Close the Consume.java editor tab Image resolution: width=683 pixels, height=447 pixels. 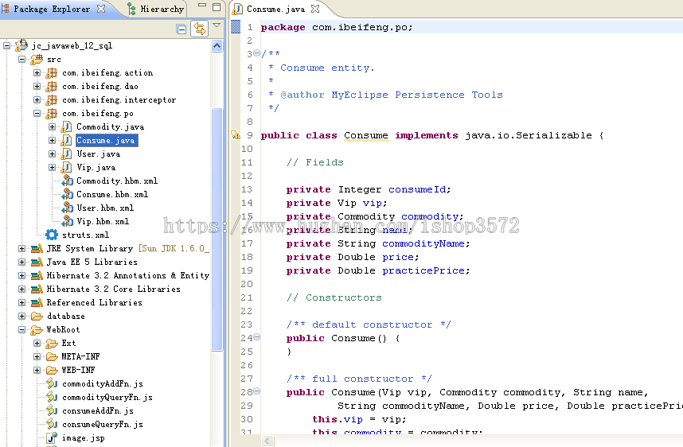[315, 8]
